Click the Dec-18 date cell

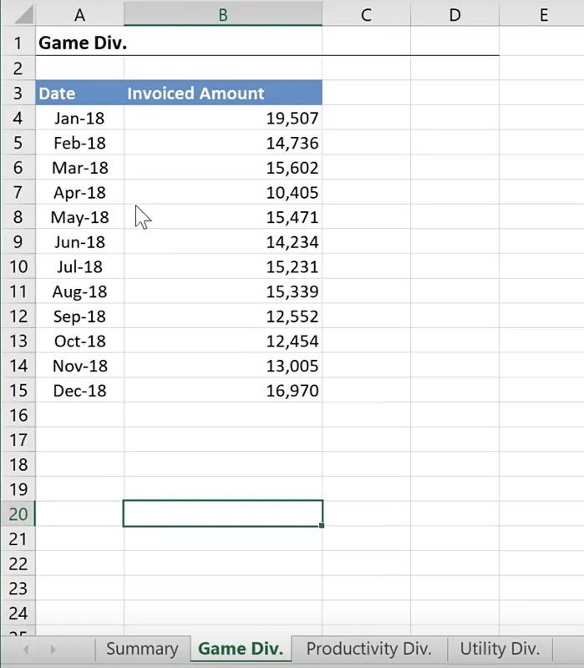pos(79,390)
